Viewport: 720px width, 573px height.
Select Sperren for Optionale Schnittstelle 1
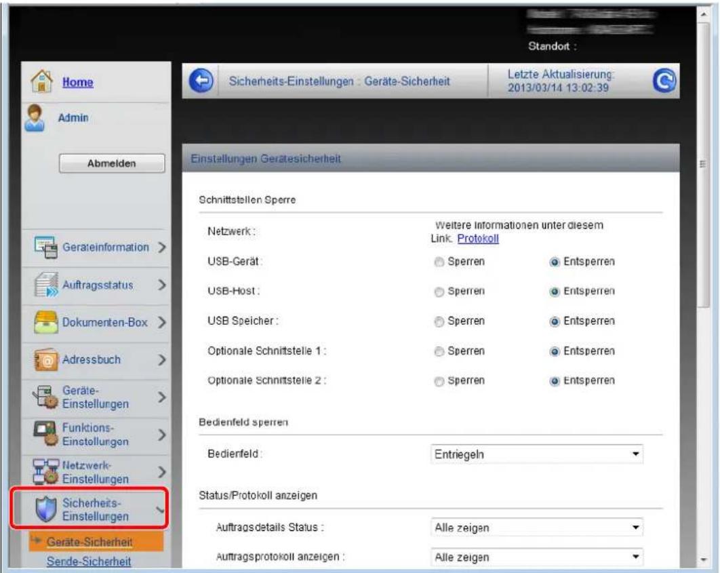(439, 351)
